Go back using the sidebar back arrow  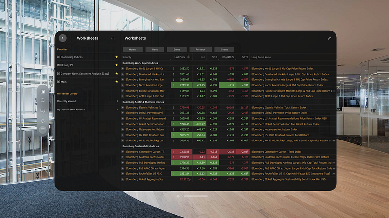pos(63,38)
